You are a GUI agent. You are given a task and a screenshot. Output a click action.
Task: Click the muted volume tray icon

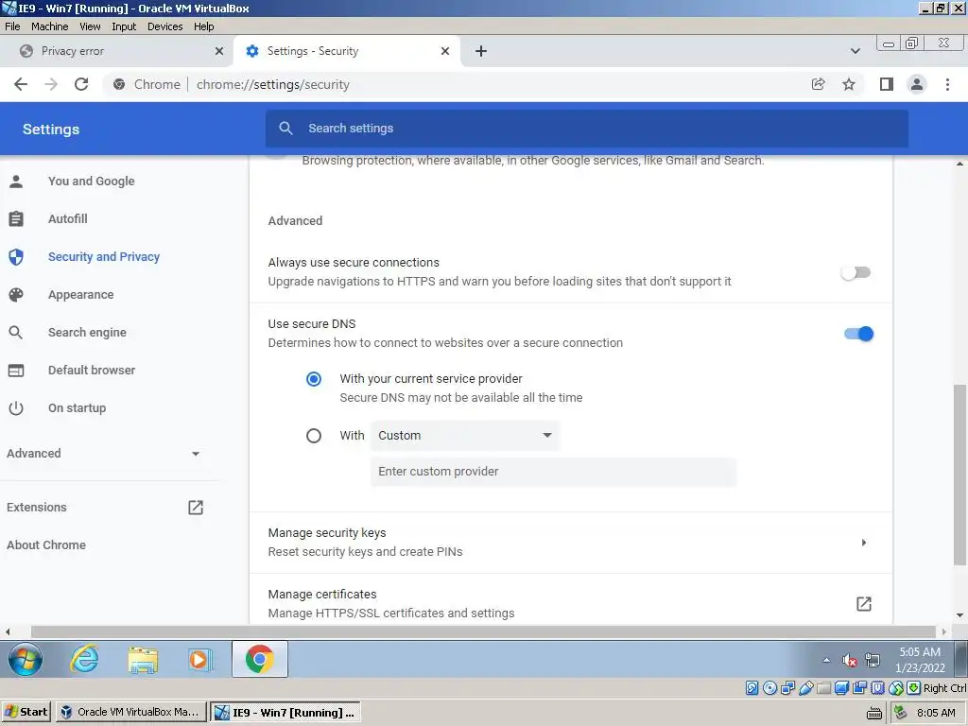pos(850,661)
